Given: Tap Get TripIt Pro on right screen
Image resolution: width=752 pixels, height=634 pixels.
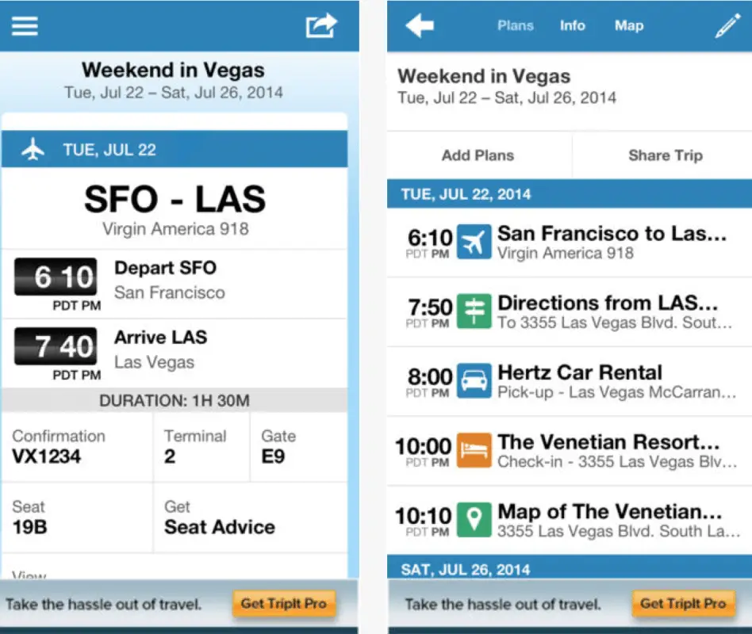Looking at the screenshot, I should pyautogui.click(x=683, y=603).
